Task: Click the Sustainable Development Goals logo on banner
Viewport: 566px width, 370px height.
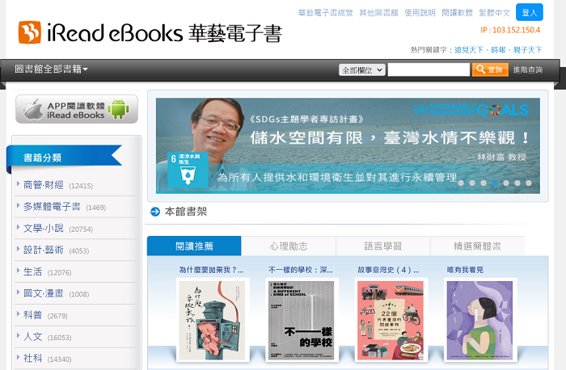Action: coord(471,110)
